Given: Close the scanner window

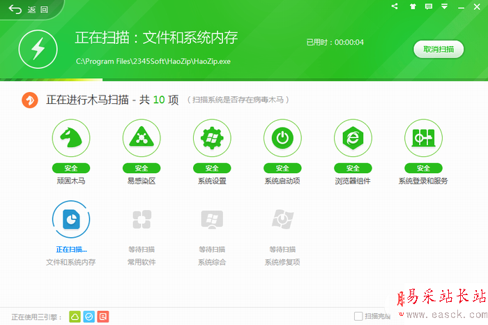Looking at the screenshot, I should point(477,6).
